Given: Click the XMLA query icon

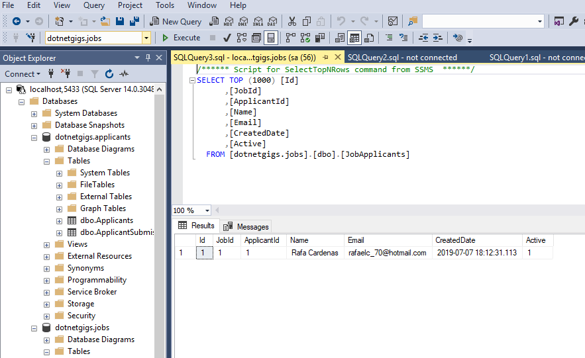Looking at the screenshot, I should [258, 21].
